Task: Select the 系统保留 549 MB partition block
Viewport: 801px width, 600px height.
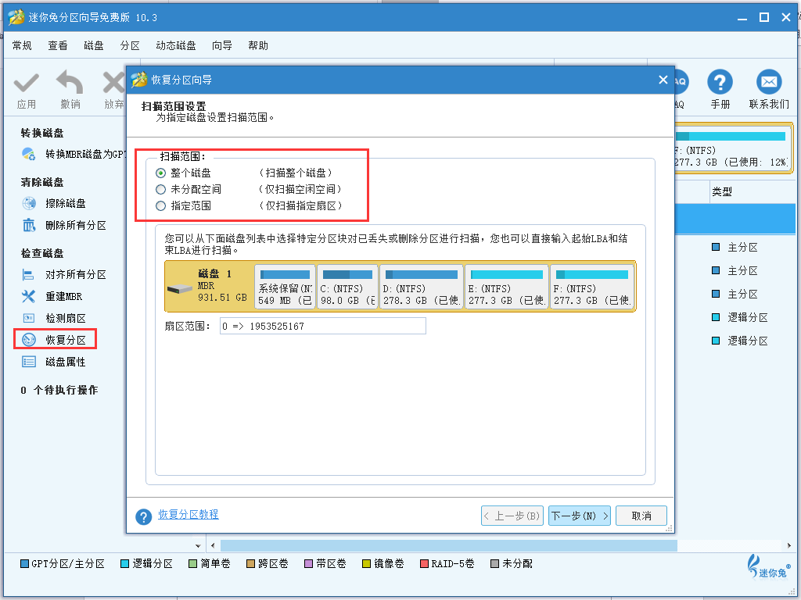Action: (285, 287)
